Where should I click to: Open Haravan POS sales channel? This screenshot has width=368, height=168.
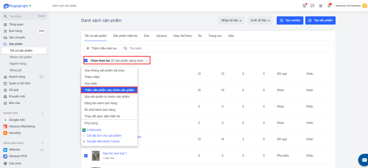[x=18, y=156]
